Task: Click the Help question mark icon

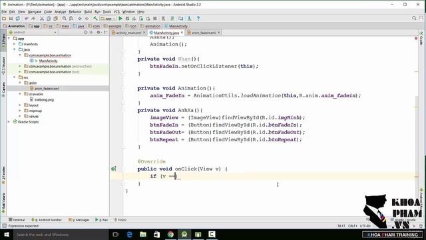Action: pyautogui.click(x=198, y=19)
